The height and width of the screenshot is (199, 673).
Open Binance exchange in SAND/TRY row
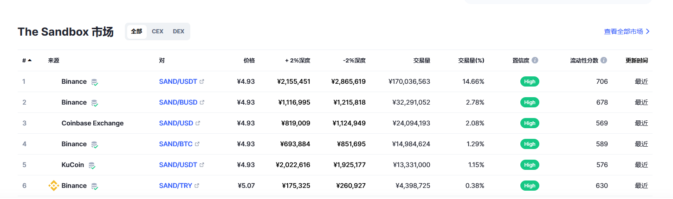[x=74, y=186]
